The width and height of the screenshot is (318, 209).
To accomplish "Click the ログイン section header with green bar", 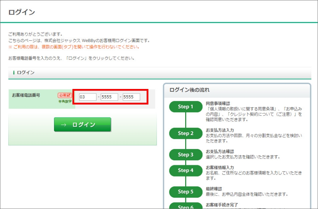I will pos(25,72).
